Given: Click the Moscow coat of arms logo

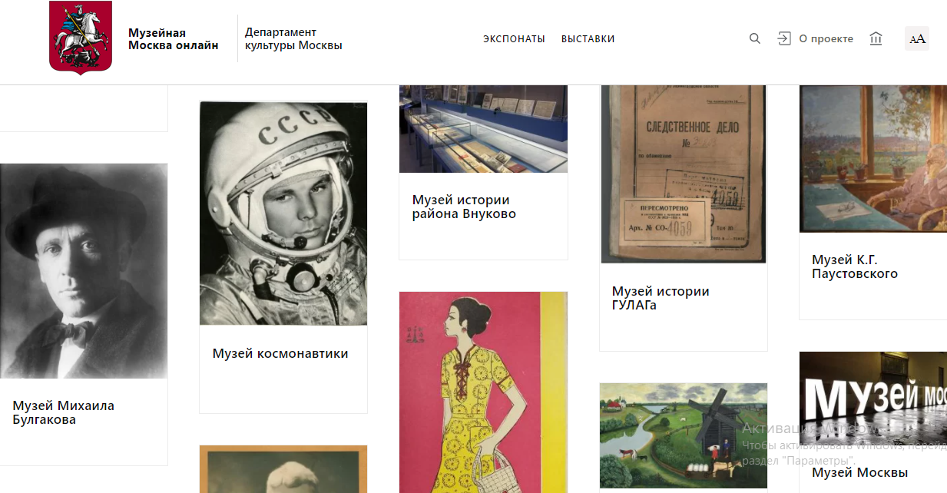Looking at the screenshot, I should 81,38.
